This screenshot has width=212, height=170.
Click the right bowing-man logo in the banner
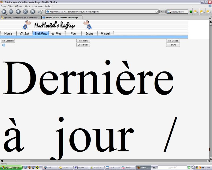click(x=88, y=25)
